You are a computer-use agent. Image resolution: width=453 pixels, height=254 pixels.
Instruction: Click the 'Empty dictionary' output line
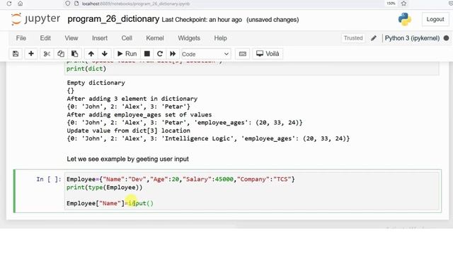(x=96, y=83)
